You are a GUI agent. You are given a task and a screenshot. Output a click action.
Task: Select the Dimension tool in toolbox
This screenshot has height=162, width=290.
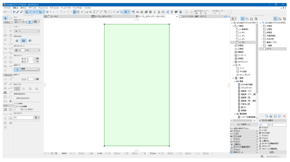point(5,79)
